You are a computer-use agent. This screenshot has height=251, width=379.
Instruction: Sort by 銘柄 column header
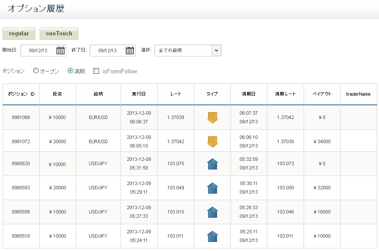pos(98,94)
